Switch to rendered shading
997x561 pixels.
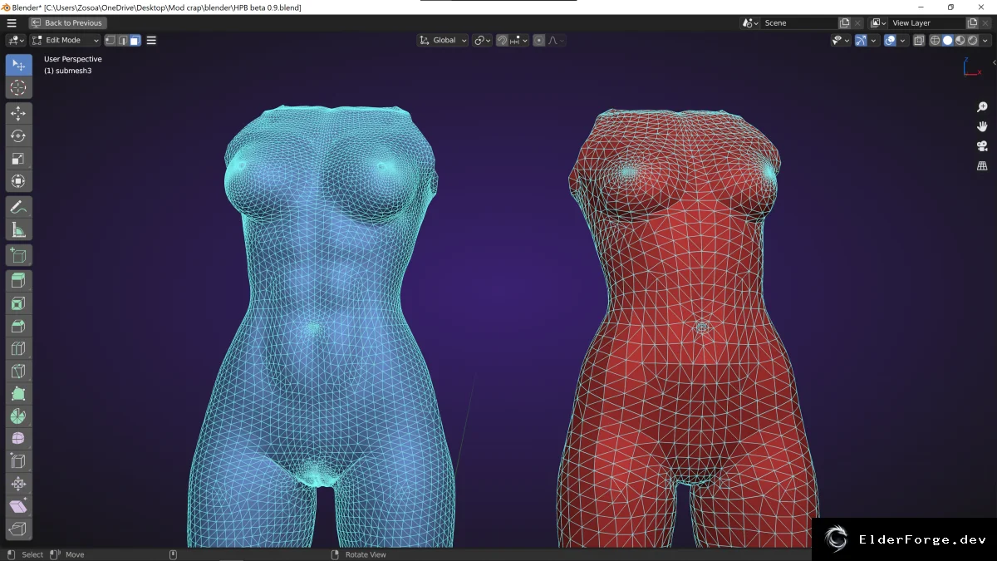click(972, 40)
